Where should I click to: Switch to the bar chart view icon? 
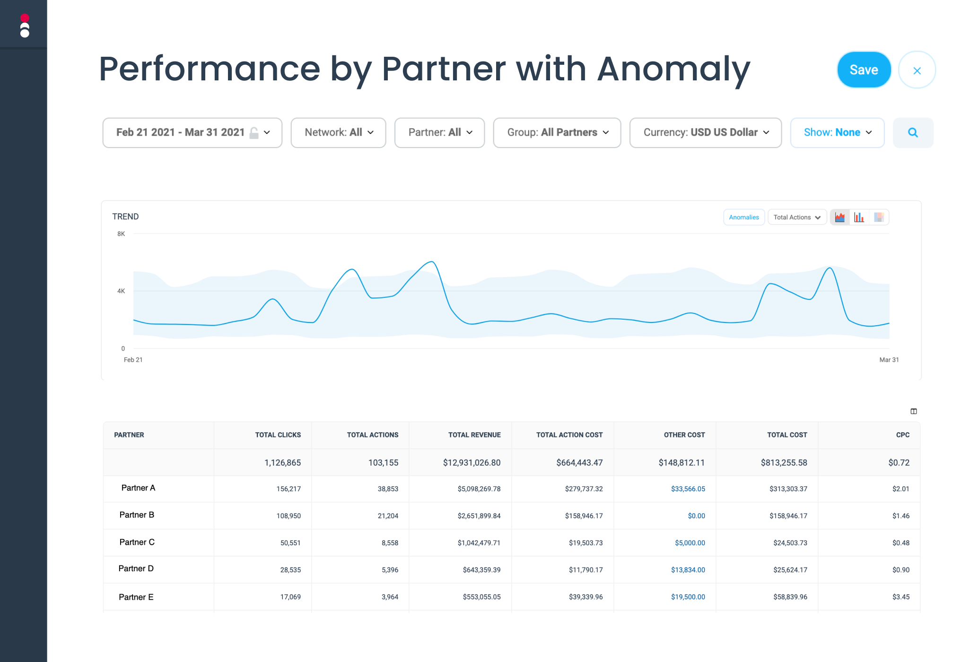[859, 217]
